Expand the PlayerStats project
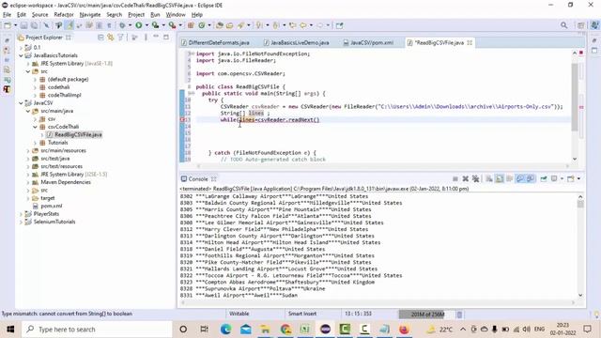Screen dimensions: 601x338 click(21, 214)
